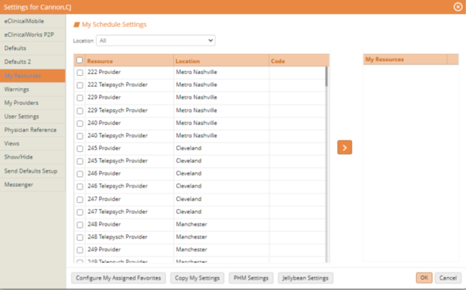Image resolution: width=466 pixels, height=290 pixels.
Task: Click Configure My Assigned Favorites button
Action: coord(118,278)
